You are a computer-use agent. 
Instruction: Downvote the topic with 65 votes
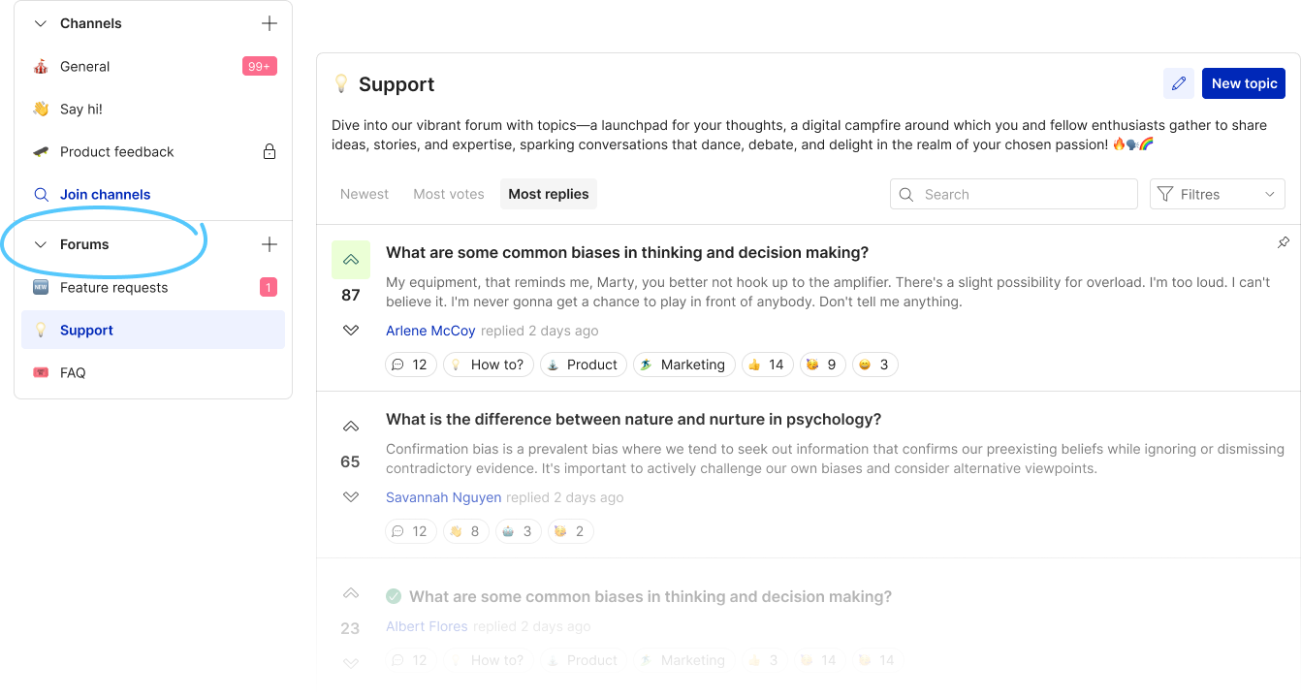(x=351, y=497)
